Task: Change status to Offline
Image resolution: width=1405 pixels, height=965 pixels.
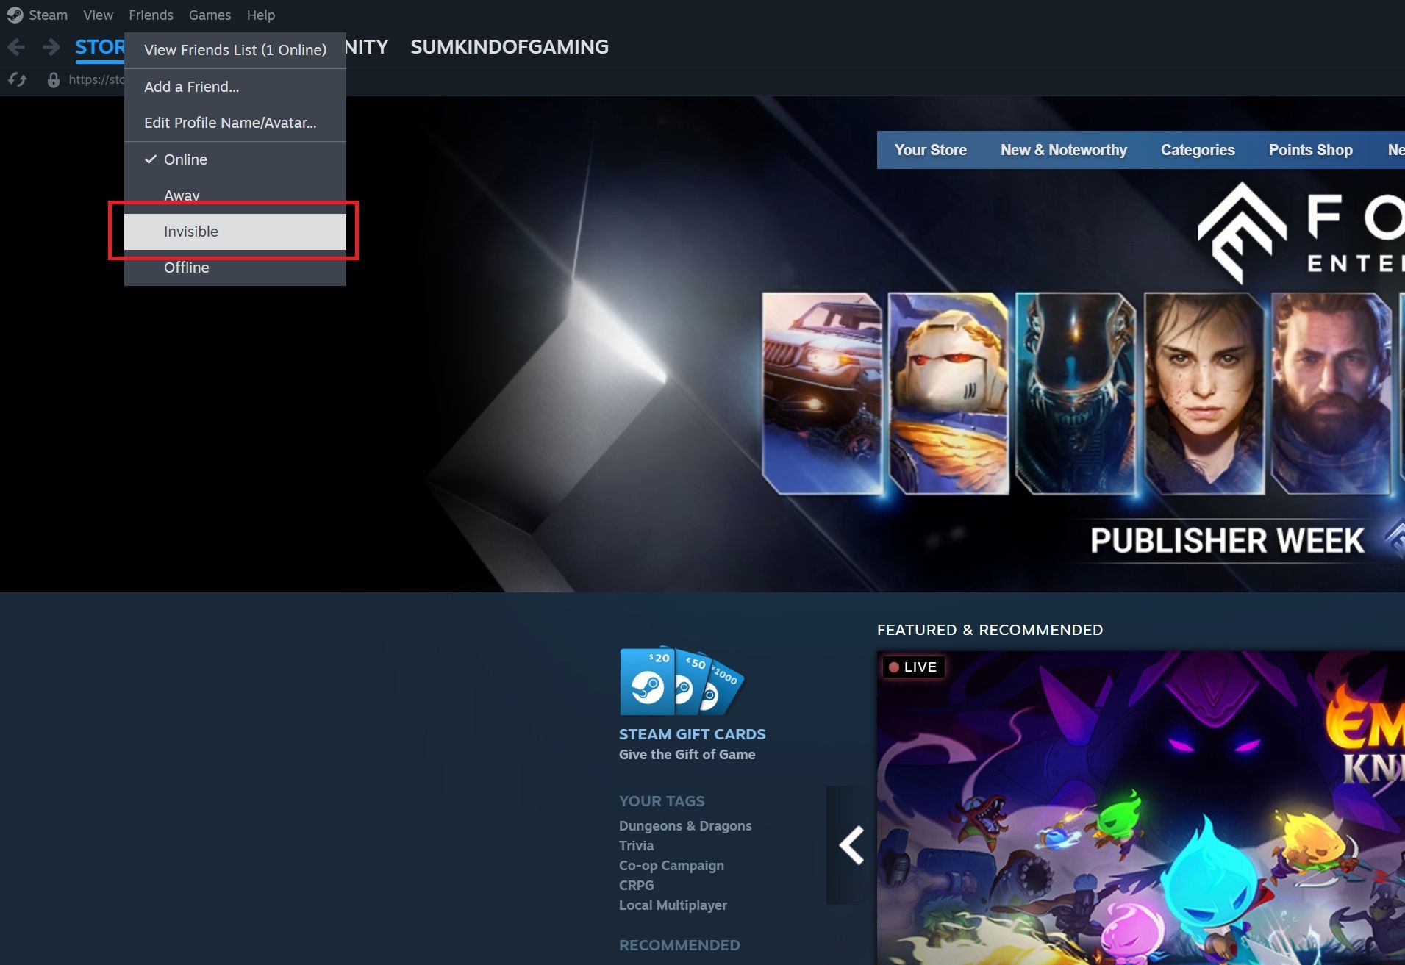Action: tap(185, 267)
